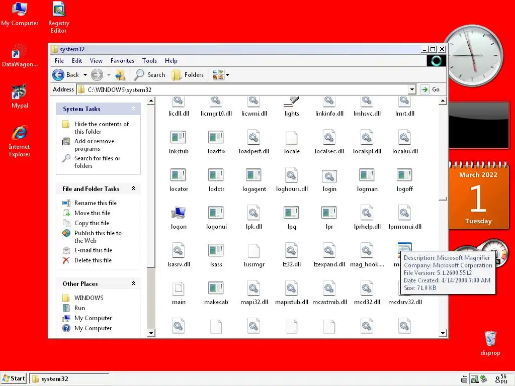The height and width of the screenshot is (386, 515).
Task: Select the disprop recycle bin icon
Action: tap(490, 343)
